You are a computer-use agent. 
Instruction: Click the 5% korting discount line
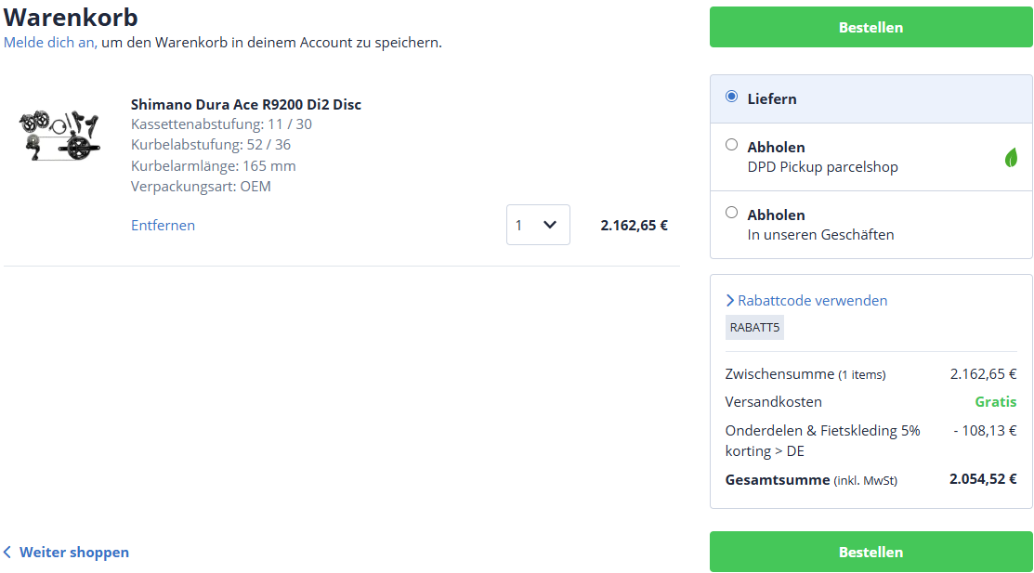(822, 440)
